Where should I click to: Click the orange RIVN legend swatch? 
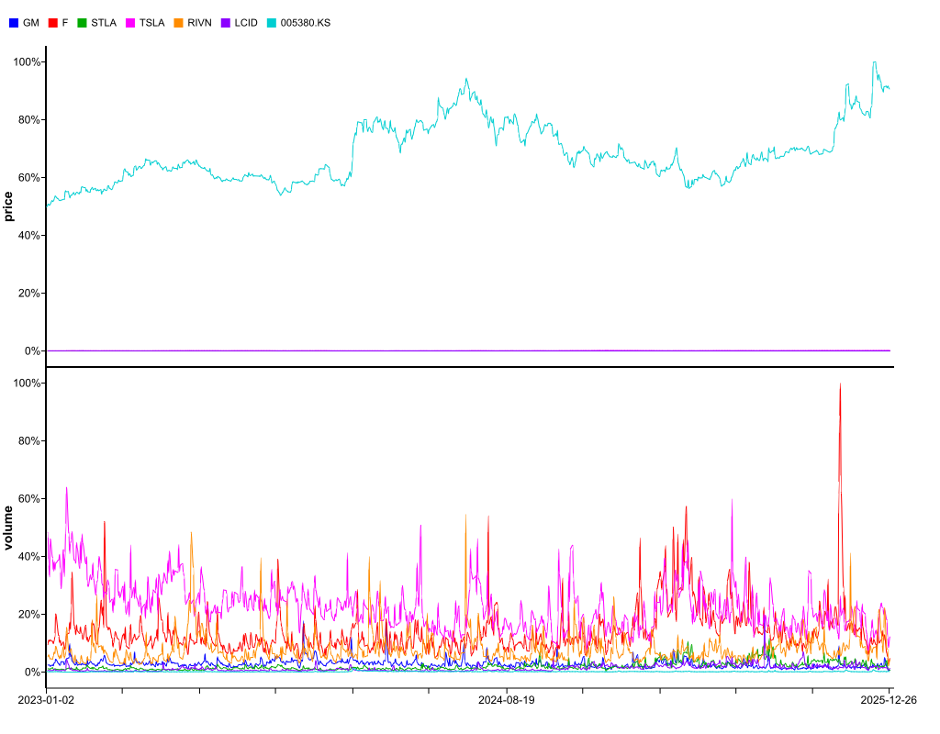pos(179,22)
